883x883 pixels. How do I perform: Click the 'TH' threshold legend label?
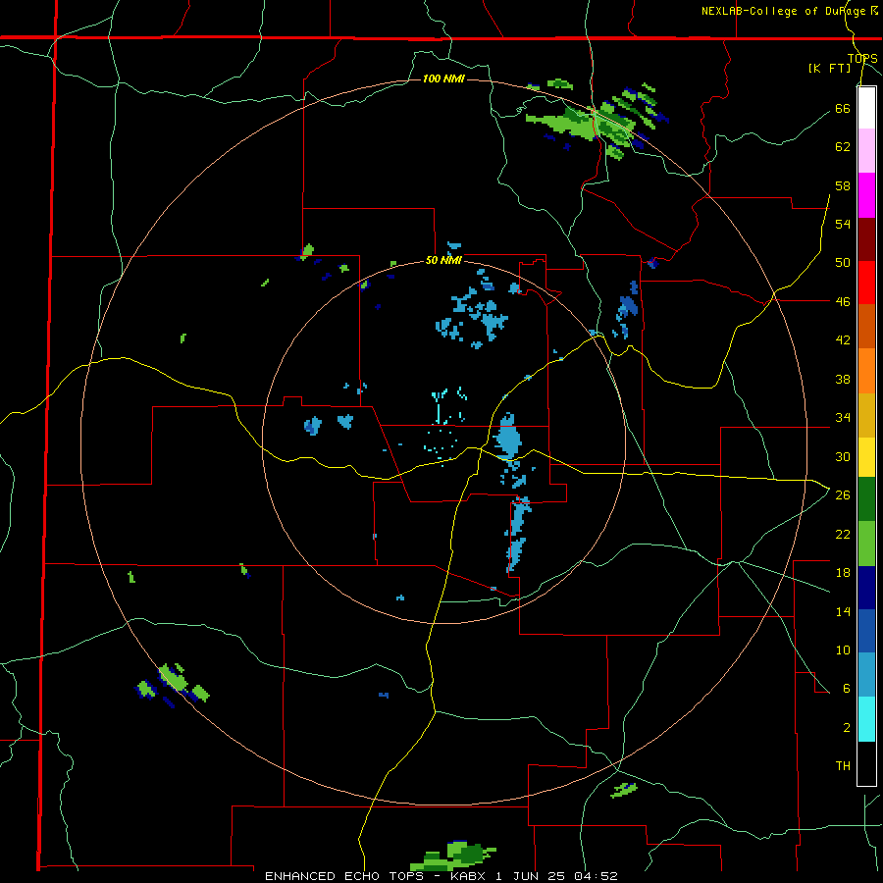843,766
